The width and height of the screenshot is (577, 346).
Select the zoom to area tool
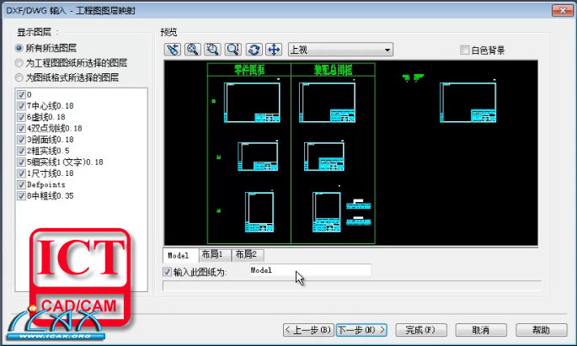point(213,50)
